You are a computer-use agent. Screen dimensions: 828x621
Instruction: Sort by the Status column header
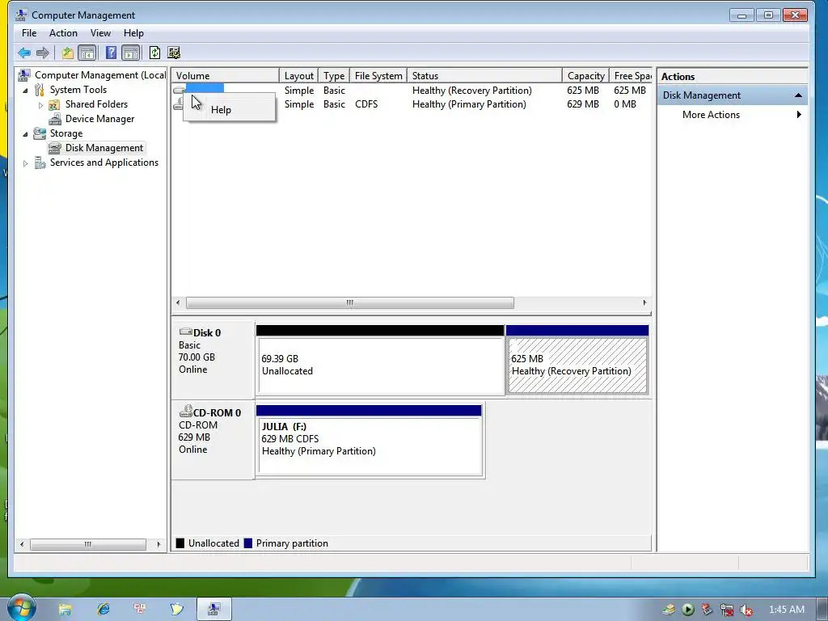pos(485,75)
